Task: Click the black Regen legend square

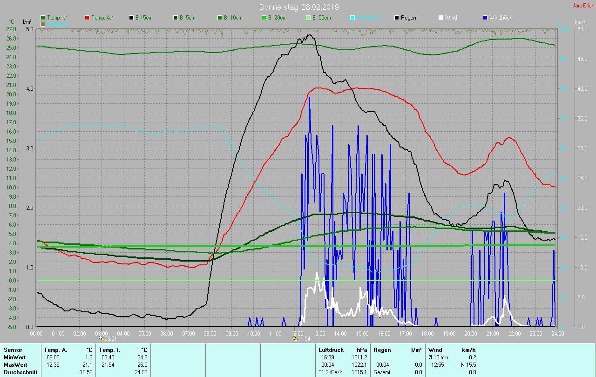Action: pos(397,18)
